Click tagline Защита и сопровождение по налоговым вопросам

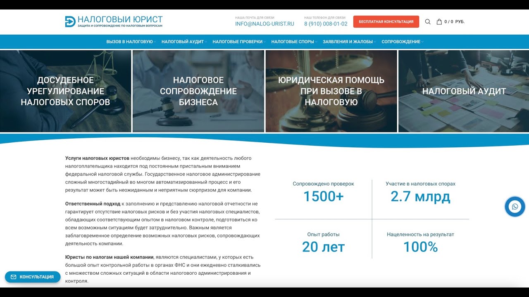coord(120,26)
